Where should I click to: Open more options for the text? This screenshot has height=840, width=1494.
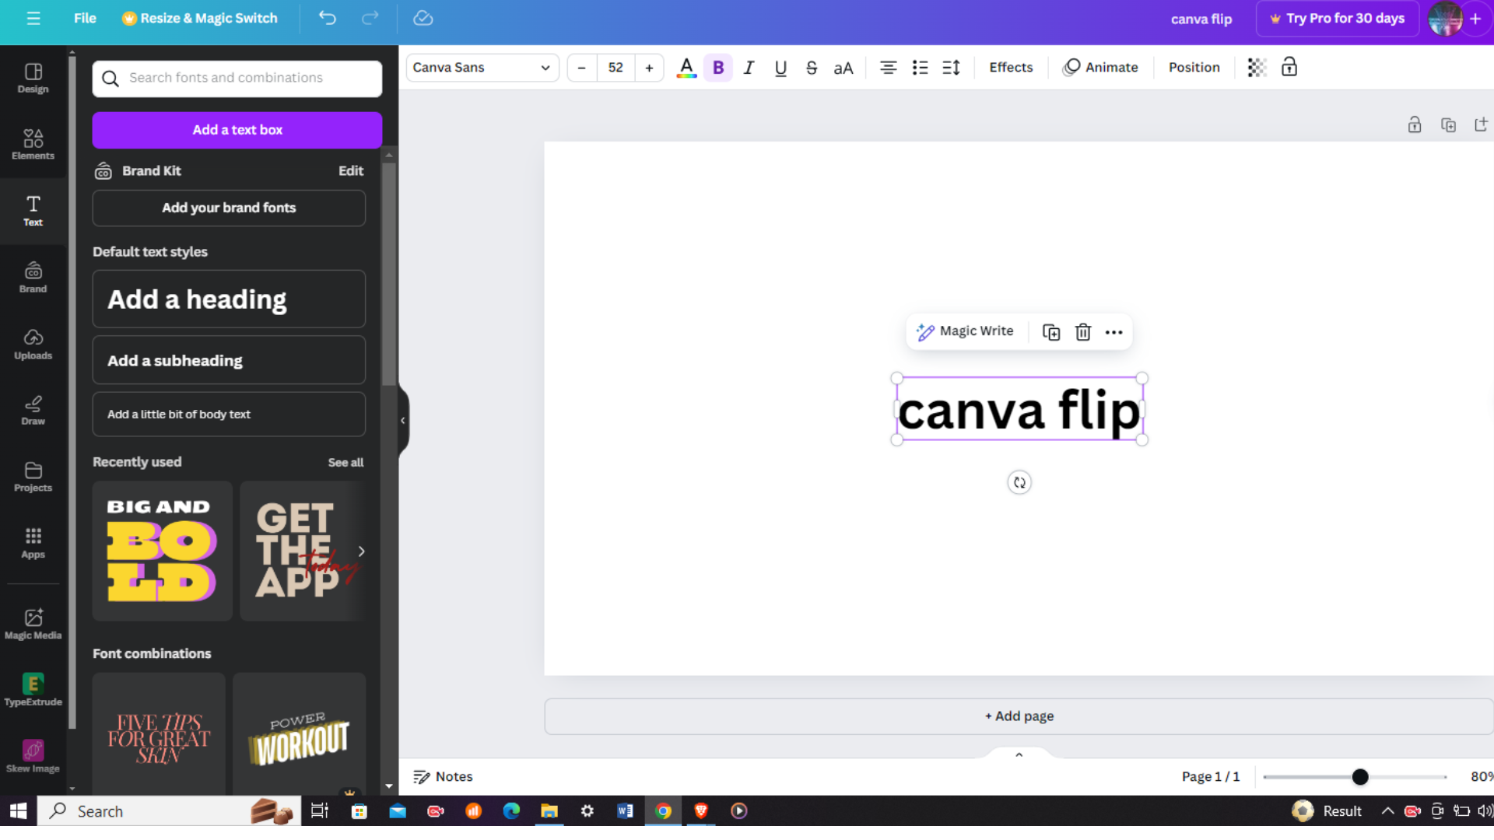point(1114,332)
